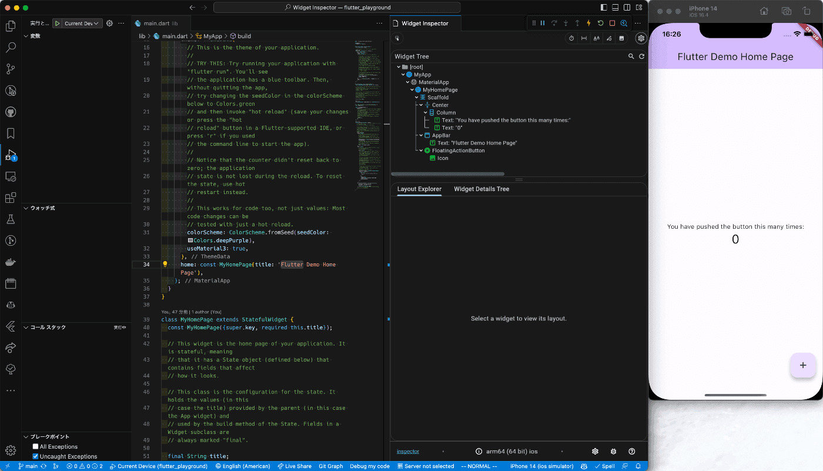The width and height of the screenshot is (823, 471).
Task: Open Remote Explorer in activity bar
Action: click(10, 176)
